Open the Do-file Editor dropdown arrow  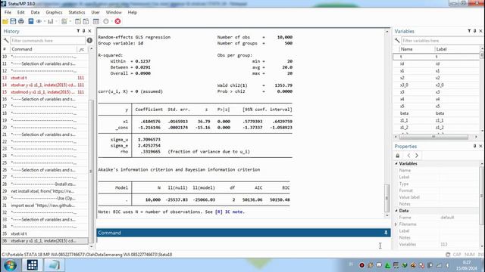tap(70, 21)
